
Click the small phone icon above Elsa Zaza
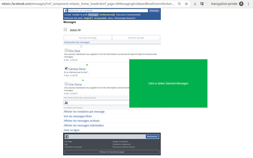coord(81,47)
